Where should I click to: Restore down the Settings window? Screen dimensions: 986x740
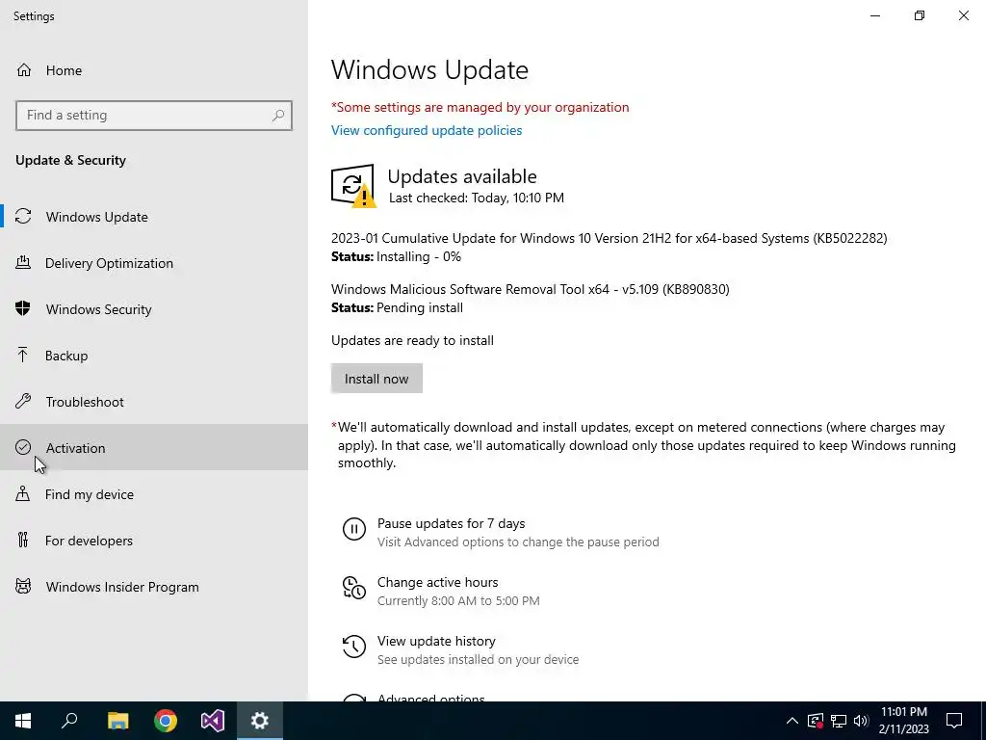(920, 15)
